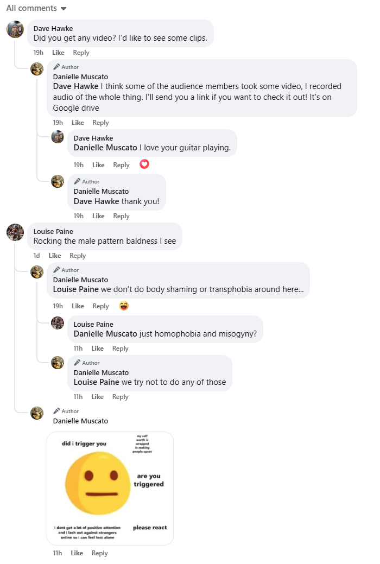This screenshot has width=380, height=564.
Task: Click the Danielle Muscato mention in the guitar playing reply
Action: click(105, 148)
